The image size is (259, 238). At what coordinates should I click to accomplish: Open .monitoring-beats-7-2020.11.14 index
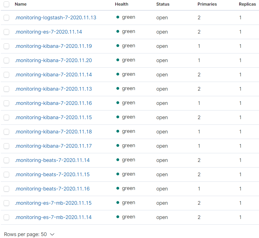pyautogui.click(x=52, y=160)
